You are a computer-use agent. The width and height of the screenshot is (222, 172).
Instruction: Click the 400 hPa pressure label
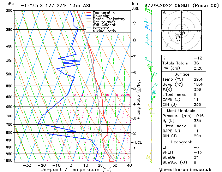coord(10,46)
